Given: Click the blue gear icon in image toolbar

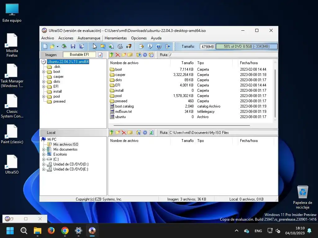Looking at the screenshot, I should click(x=145, y=55).
